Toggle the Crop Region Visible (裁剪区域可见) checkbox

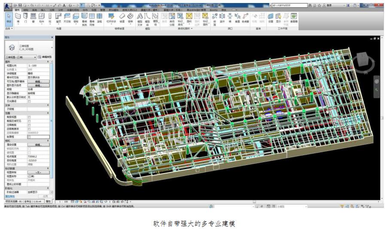coord(29,121)
